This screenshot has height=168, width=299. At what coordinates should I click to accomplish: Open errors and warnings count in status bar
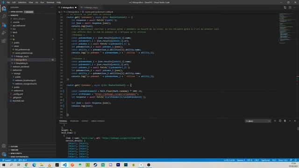tap(22, 160)
